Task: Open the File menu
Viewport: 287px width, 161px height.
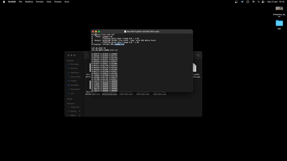Action: coord(20,2)
